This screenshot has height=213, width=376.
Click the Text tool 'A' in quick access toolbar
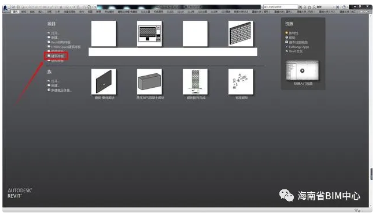point(61,7)
